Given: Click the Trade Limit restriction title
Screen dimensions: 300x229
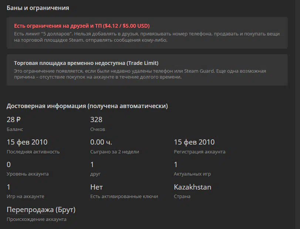Looking at the screenshot, I should pyautogui.click(x=86, y=63).
